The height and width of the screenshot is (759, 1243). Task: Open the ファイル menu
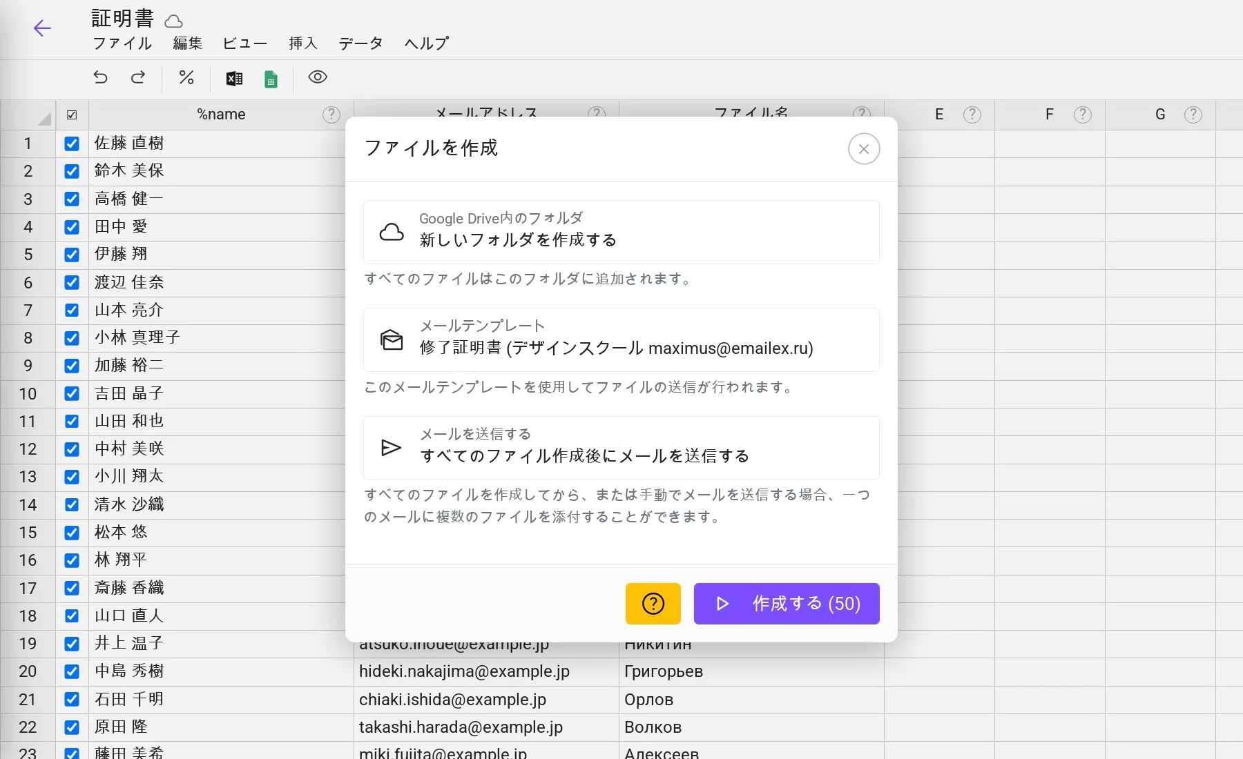click(x=122, y=43)
